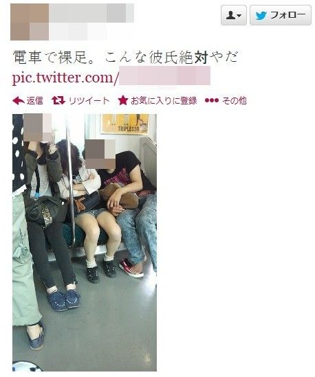Follow this account with フォロー button

click(x=281, y=15)
